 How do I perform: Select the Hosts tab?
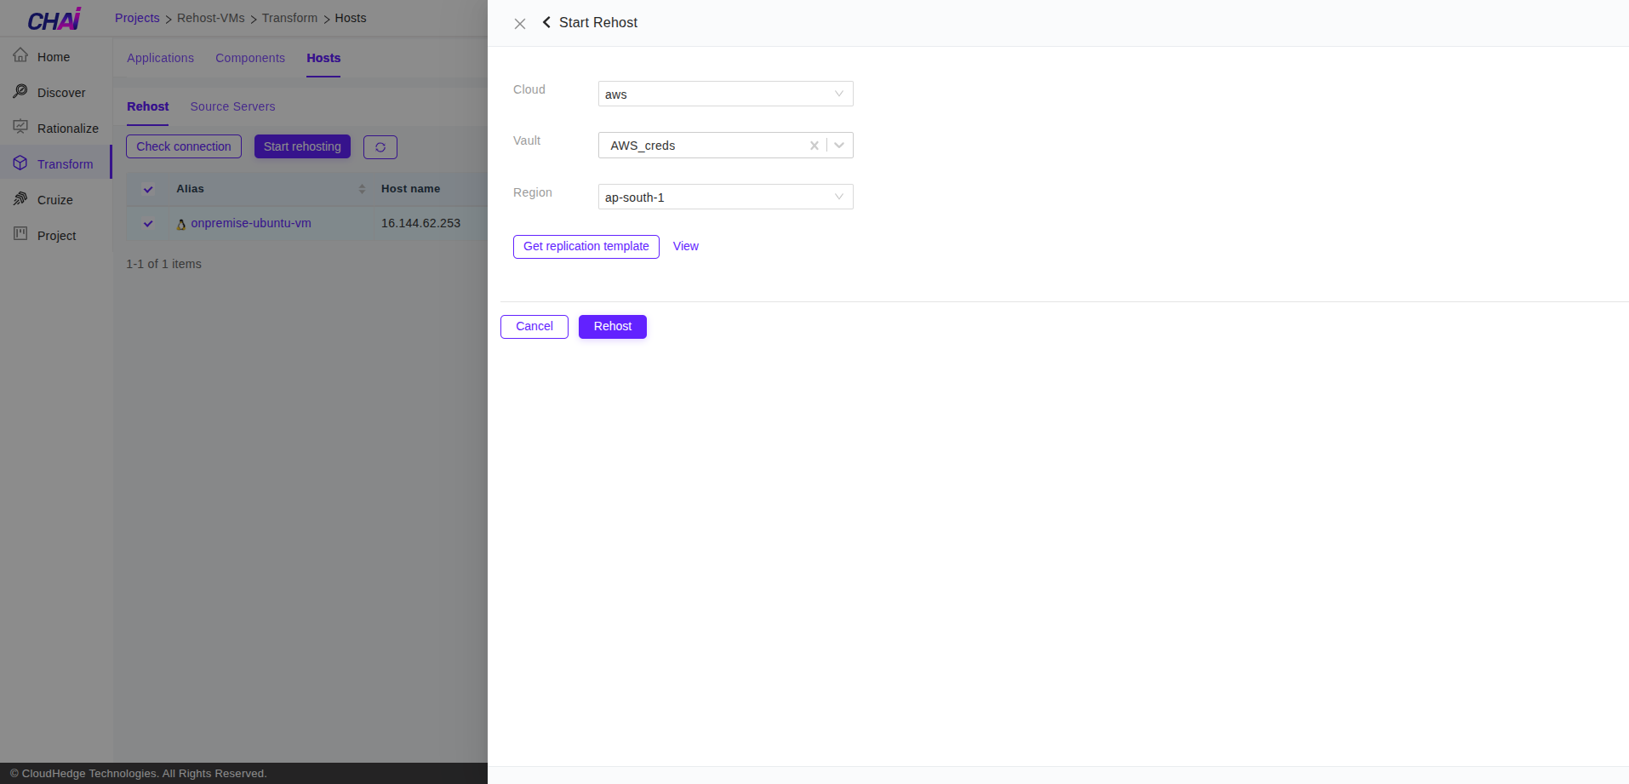coord(323,58)
